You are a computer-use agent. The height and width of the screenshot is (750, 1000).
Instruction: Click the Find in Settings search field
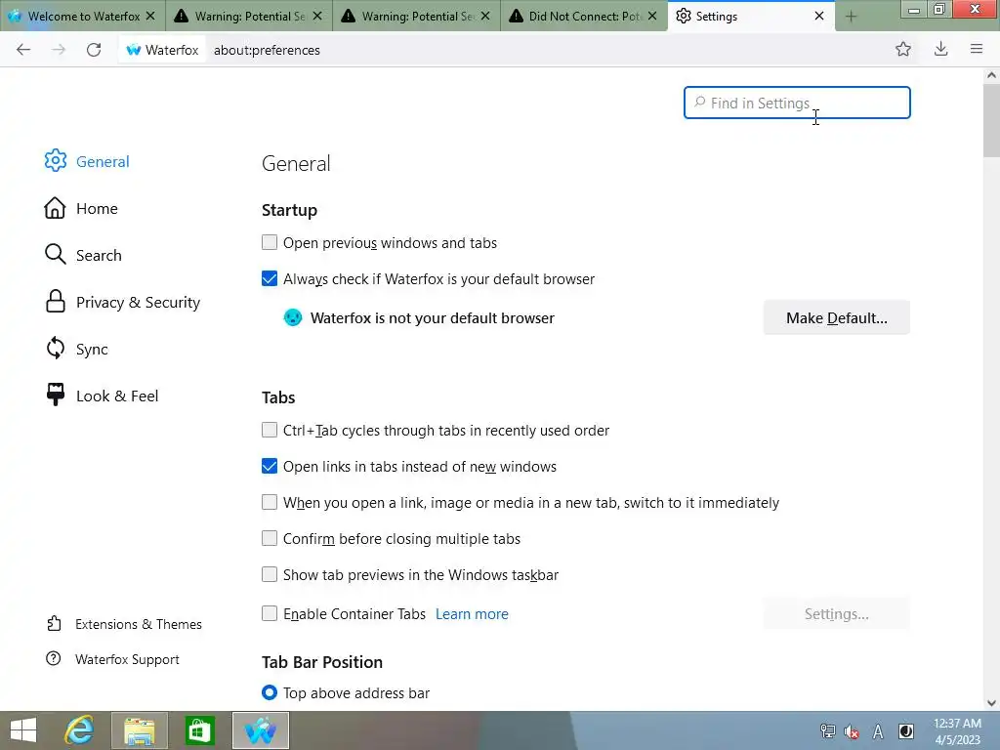(797, 103)
